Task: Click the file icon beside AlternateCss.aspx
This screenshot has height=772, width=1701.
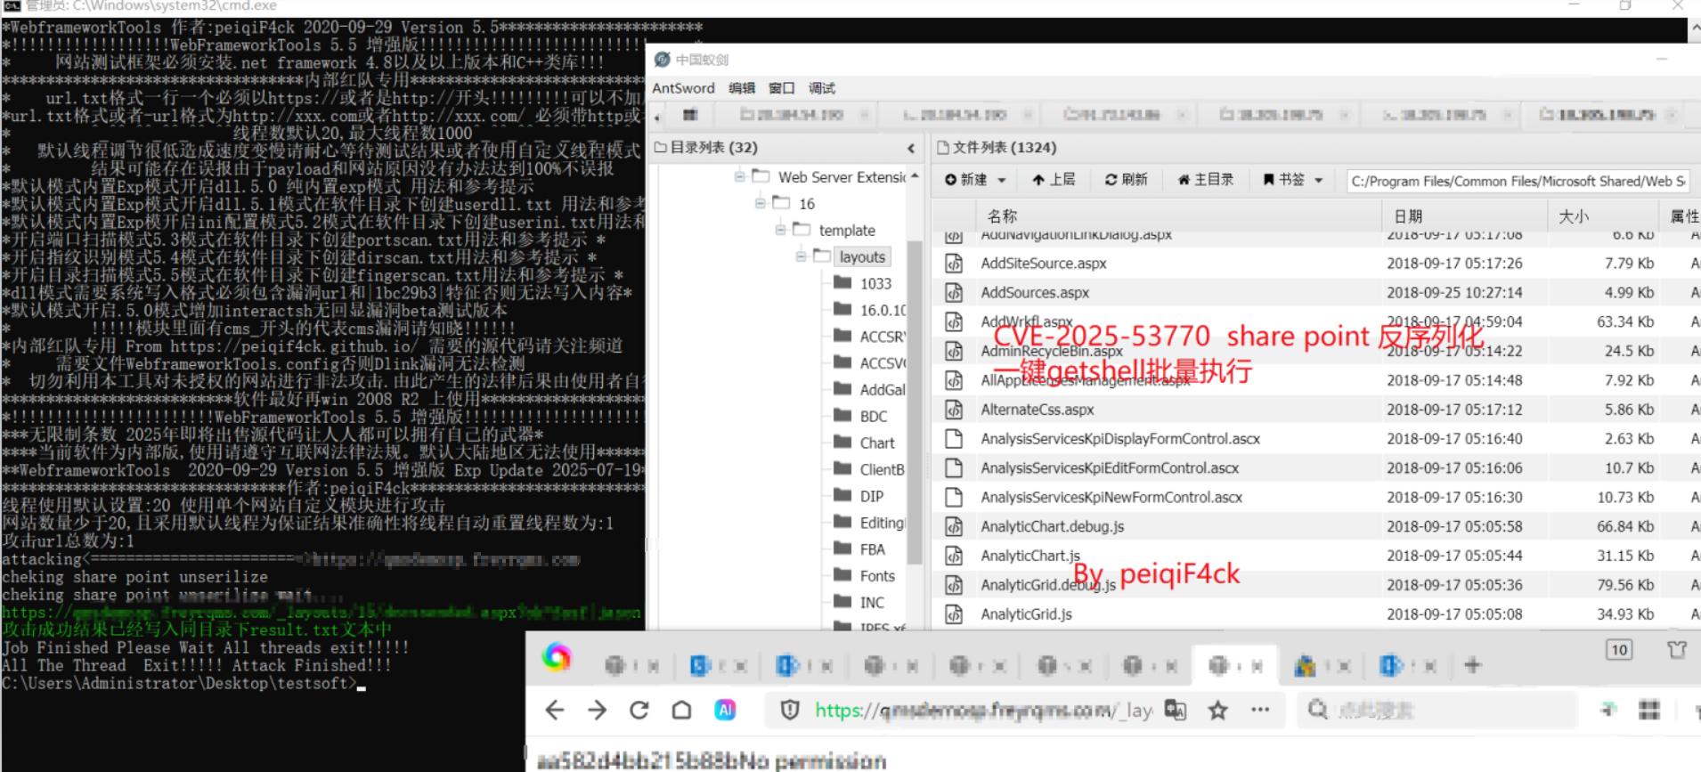Action: point(954,410)
